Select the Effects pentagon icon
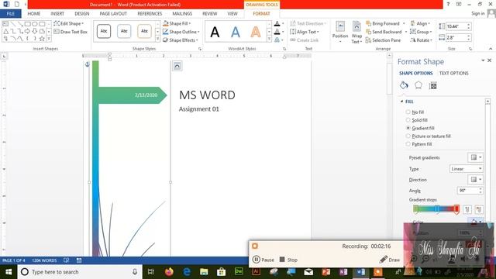 tap(418, 85)
